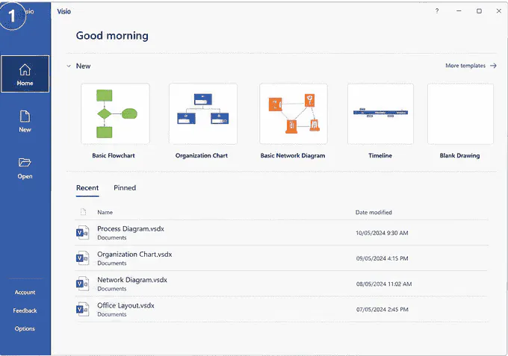
Task: Click the New document sidebar icon
Action: [x=25, y=116]
